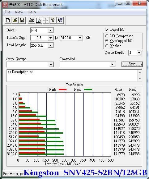Image resolution: width=149 pixels, height=179 pixels.
Task: Activate context help pointer icon
Action: tap(60, 21)
